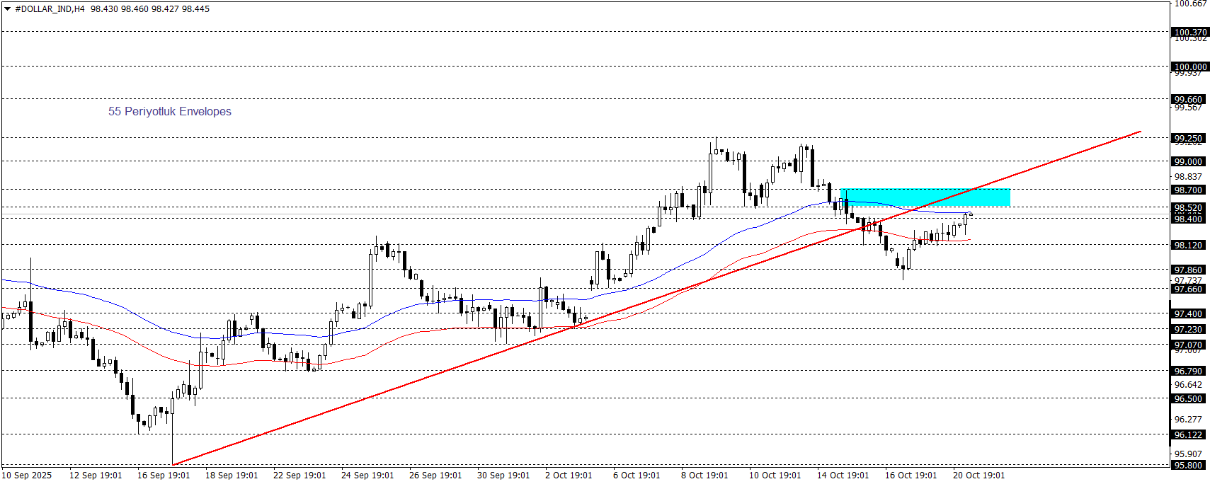
Task: Click the '2 Oct 19:01' time axis label
Action: click(569, 476)
